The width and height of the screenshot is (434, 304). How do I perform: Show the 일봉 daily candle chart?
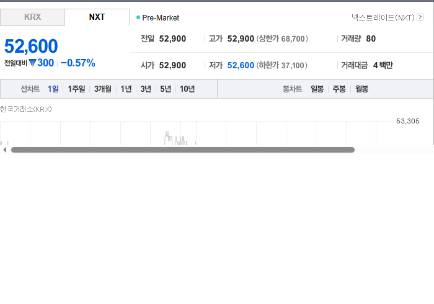(x=317, y=89)
